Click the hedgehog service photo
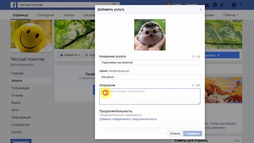Screen dimensions: 254x143 pyautogui.click(x=150, y=35)
